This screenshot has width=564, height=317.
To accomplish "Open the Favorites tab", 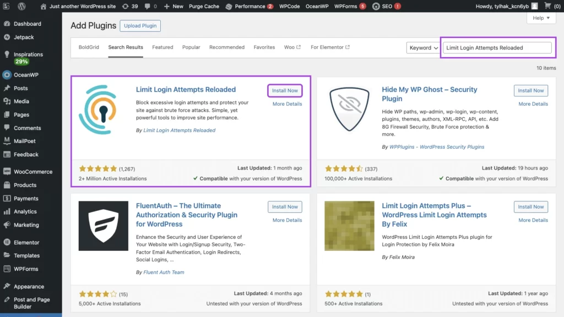I will click(264, 47).
